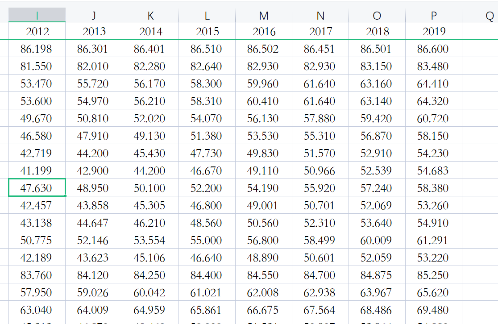Click cell containing 69.480

pyautogui.click(x=434, y=310)
